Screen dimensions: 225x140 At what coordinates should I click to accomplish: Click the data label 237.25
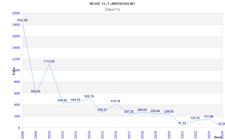click(129, 111)
